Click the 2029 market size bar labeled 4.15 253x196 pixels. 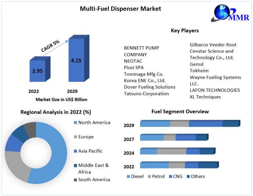(79, 58)
